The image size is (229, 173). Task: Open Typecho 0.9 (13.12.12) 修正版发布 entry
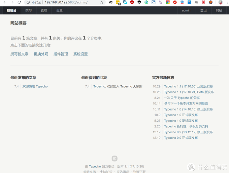188,132
